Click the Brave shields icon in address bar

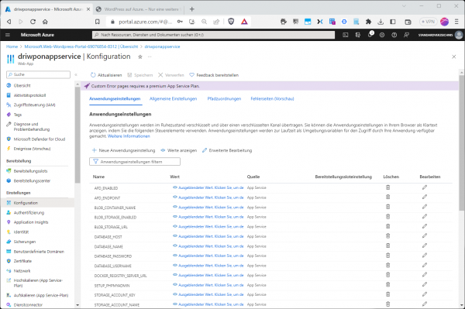click(x=231, y=22)
